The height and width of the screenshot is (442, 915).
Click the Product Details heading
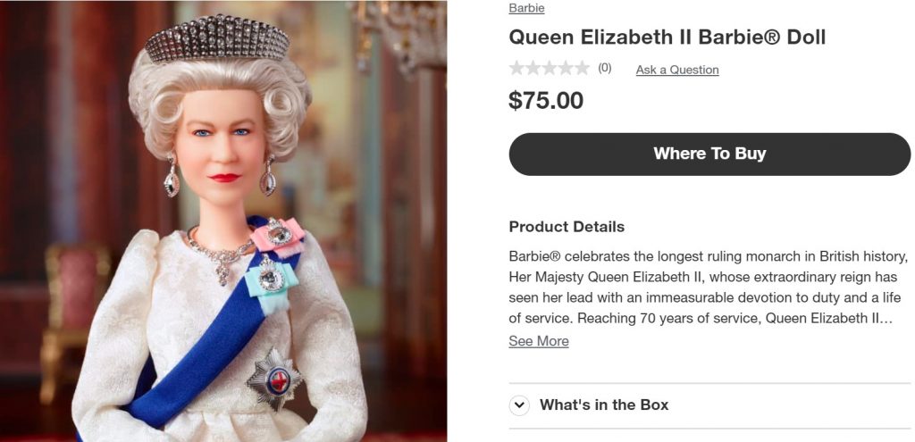coord(567,227)
